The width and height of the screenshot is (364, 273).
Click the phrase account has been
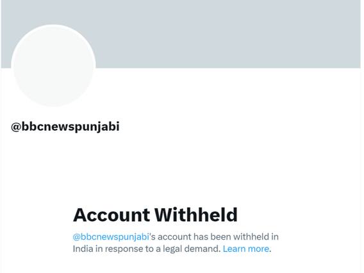click(x=194, y=237)
